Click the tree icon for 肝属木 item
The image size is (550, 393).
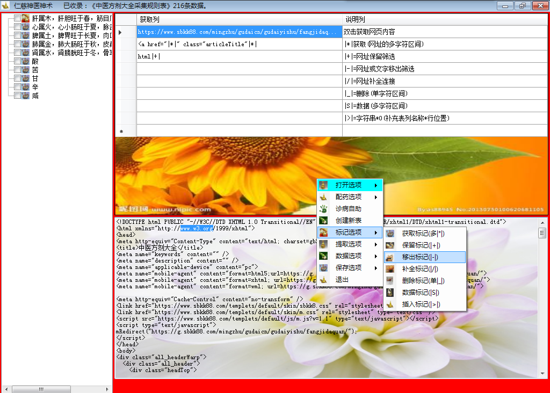tap(26, 18)
